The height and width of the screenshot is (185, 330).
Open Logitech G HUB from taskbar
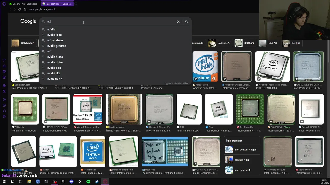(80, 182)
